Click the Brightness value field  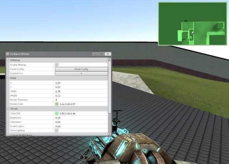[x=81, y=118]
